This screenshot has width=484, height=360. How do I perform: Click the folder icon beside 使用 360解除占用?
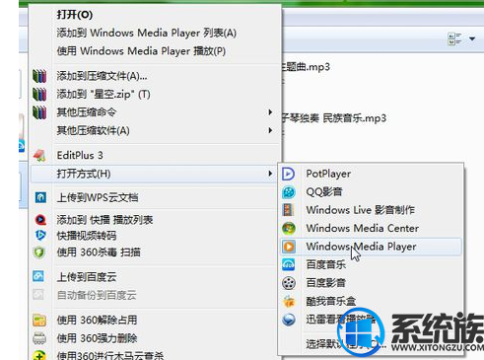click(x=39, y=320)
